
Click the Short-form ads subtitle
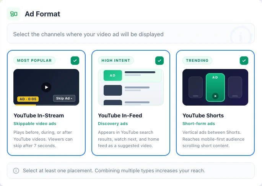(x=199, y=123)
